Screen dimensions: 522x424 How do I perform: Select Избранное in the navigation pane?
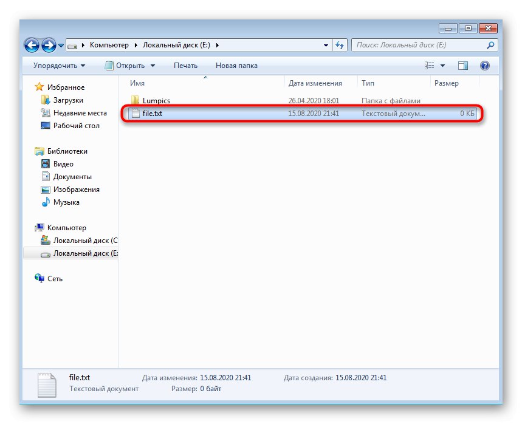click(x=66, y=87)
